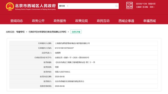Select 罚款人民币7000元 penalty content

point(62,72)
